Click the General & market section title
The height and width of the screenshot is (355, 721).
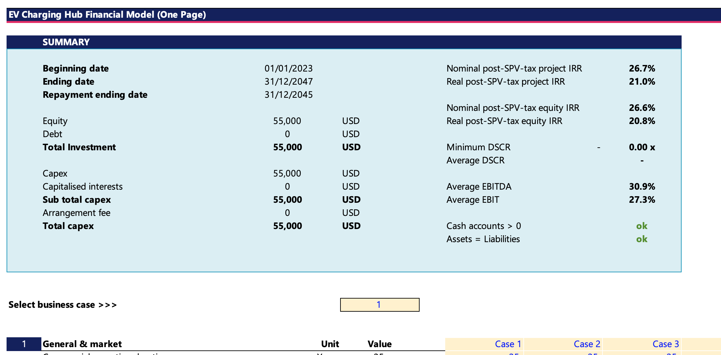[82, 344]
